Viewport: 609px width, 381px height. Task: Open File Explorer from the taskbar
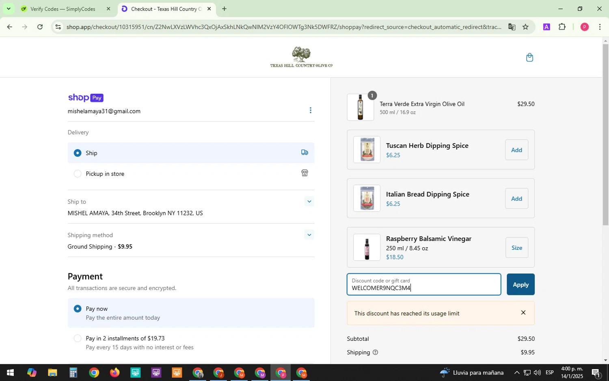coord(52,372)
